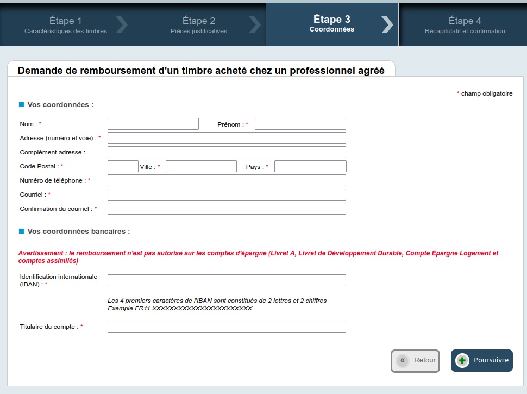
Task: Click the blue square beside Vos coordonnées bancaires
Action: tap(22, 232)
